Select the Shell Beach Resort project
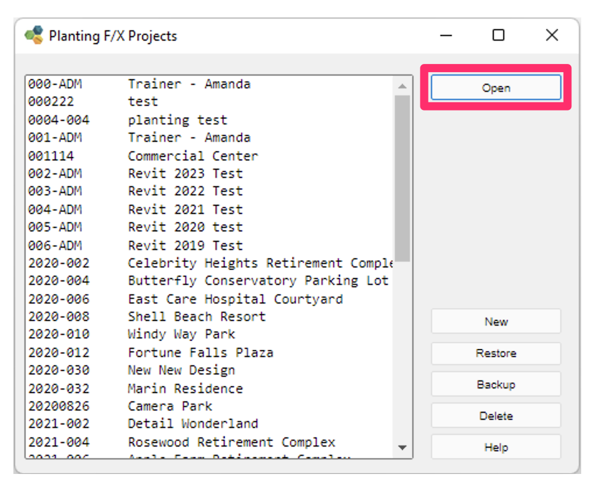Viewport: 601px width, 485px height. 175,316
